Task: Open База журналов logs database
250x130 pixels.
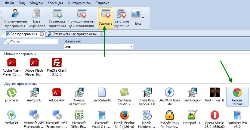Action: pyautogui.click(x=37, y=18)
